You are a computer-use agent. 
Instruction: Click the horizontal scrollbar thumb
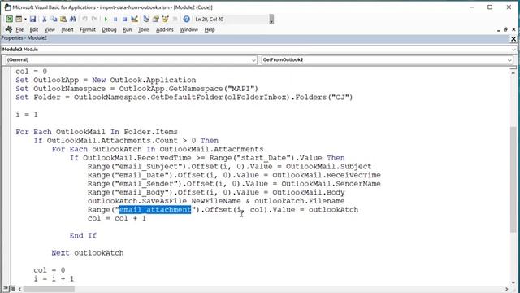point(49,289)
